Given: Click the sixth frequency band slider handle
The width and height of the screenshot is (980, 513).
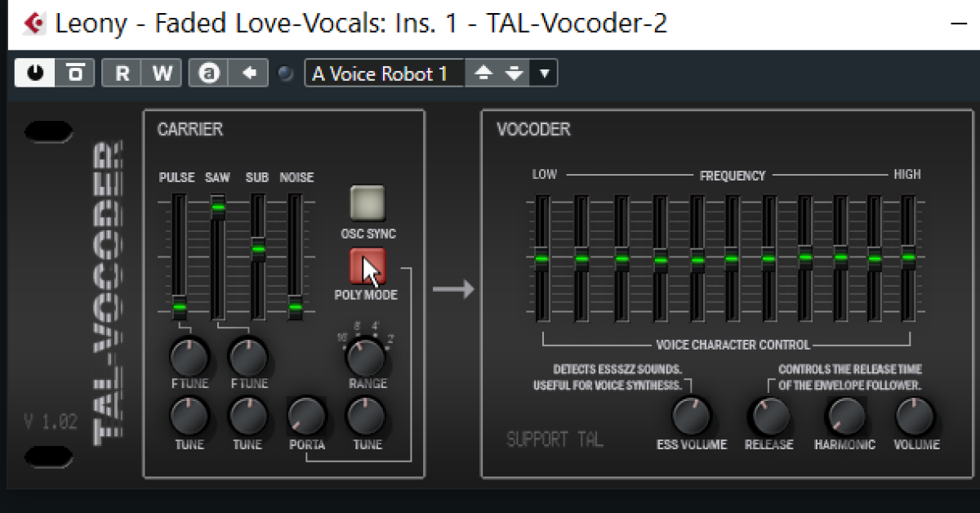Looking at the screenshot, I should point(732,259).
